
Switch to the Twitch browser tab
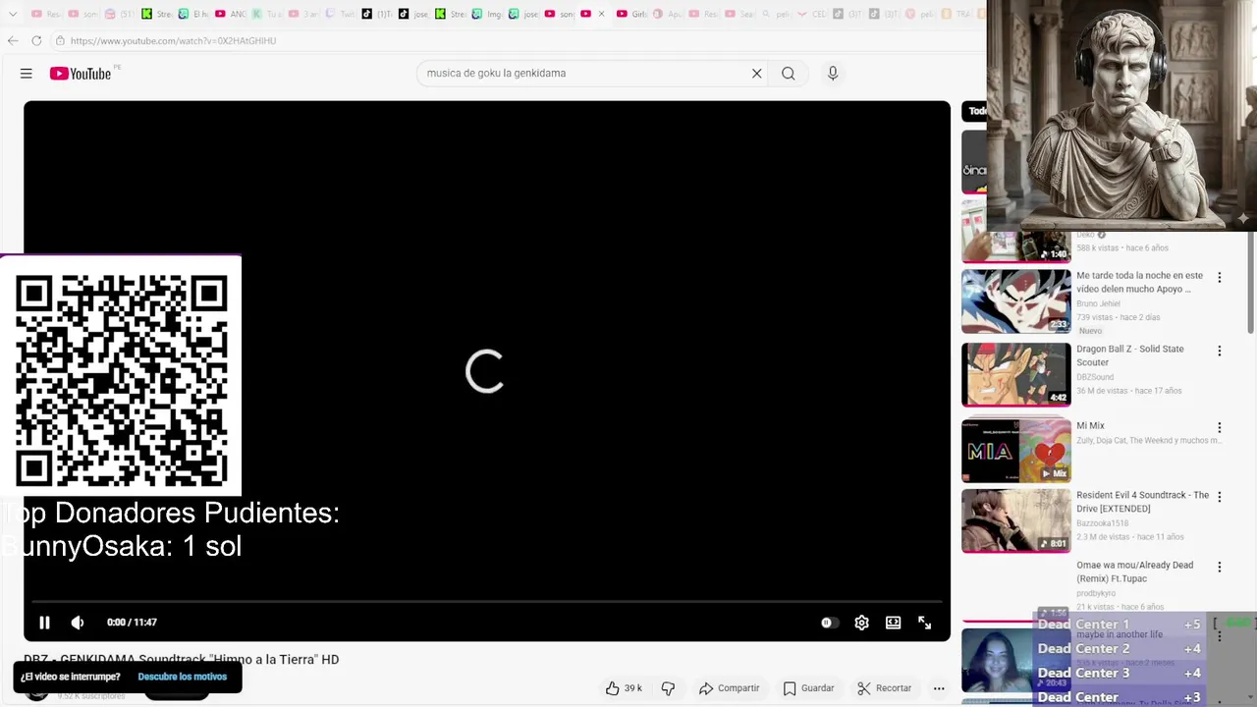tap(340, 14)
